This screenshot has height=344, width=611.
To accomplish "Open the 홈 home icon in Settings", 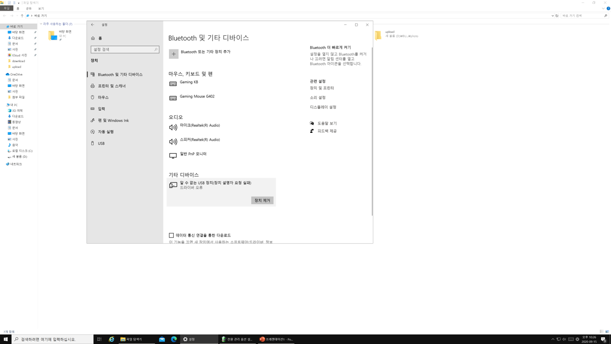I will [x=93, y=38].
